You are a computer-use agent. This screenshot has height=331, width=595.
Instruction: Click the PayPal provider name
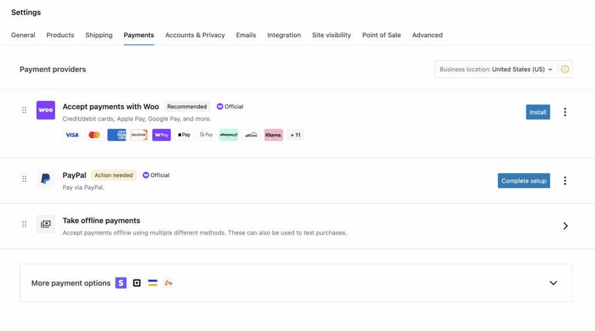point(74,175)
